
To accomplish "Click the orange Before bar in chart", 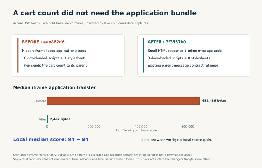I will point(123,101).
